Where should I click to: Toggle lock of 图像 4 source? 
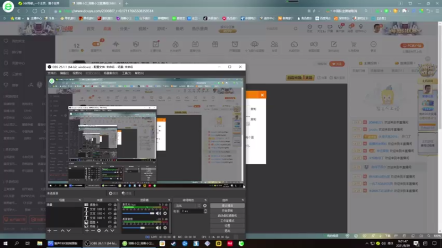(115, 222)
